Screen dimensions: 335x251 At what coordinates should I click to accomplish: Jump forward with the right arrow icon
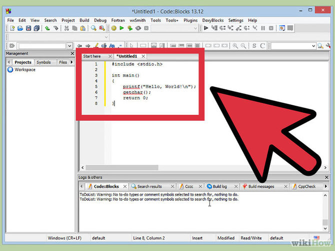(x=87, y=45)
